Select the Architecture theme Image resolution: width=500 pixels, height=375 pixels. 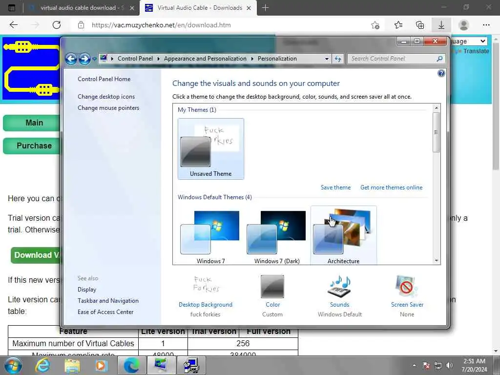343,235
